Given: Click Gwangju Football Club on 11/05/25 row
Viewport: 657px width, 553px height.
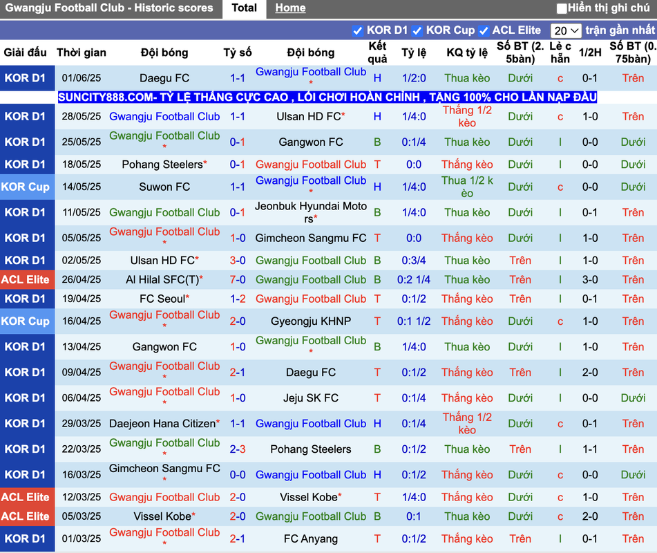Looking at the screenshot, I should click(x=164, y=212).
